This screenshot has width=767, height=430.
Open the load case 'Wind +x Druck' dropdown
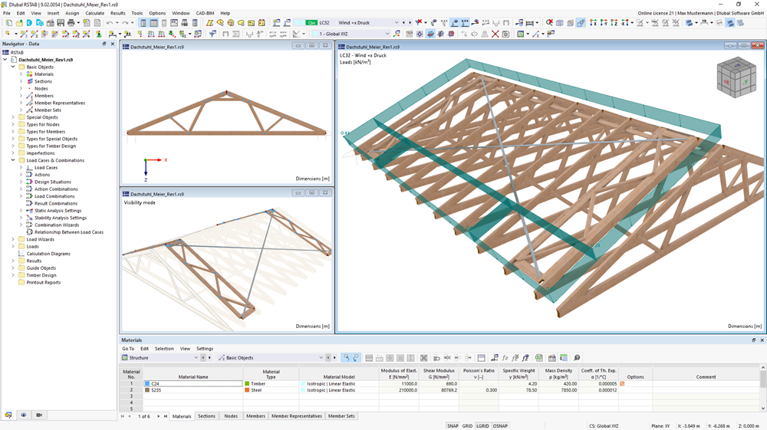tap(396, 23)
